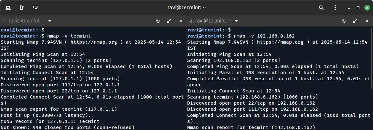373x130 pixels.
Task: Maximize terminal pane 2
Action: (355, 21)
